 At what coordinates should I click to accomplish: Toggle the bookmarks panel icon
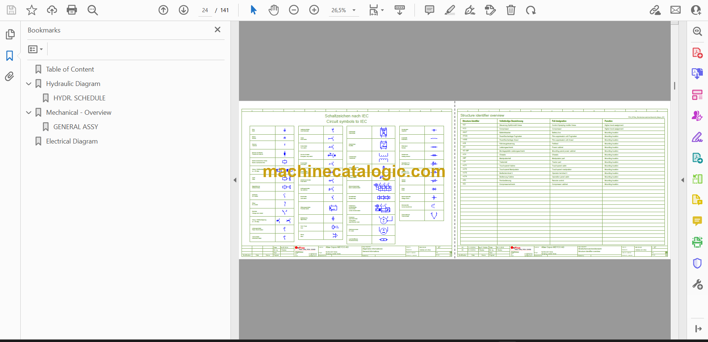pyautogui.click(x=10, y=56)
